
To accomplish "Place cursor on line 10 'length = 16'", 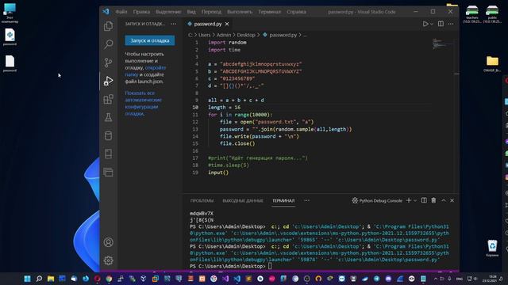I will pyautogui.click(x=224, y=108).
